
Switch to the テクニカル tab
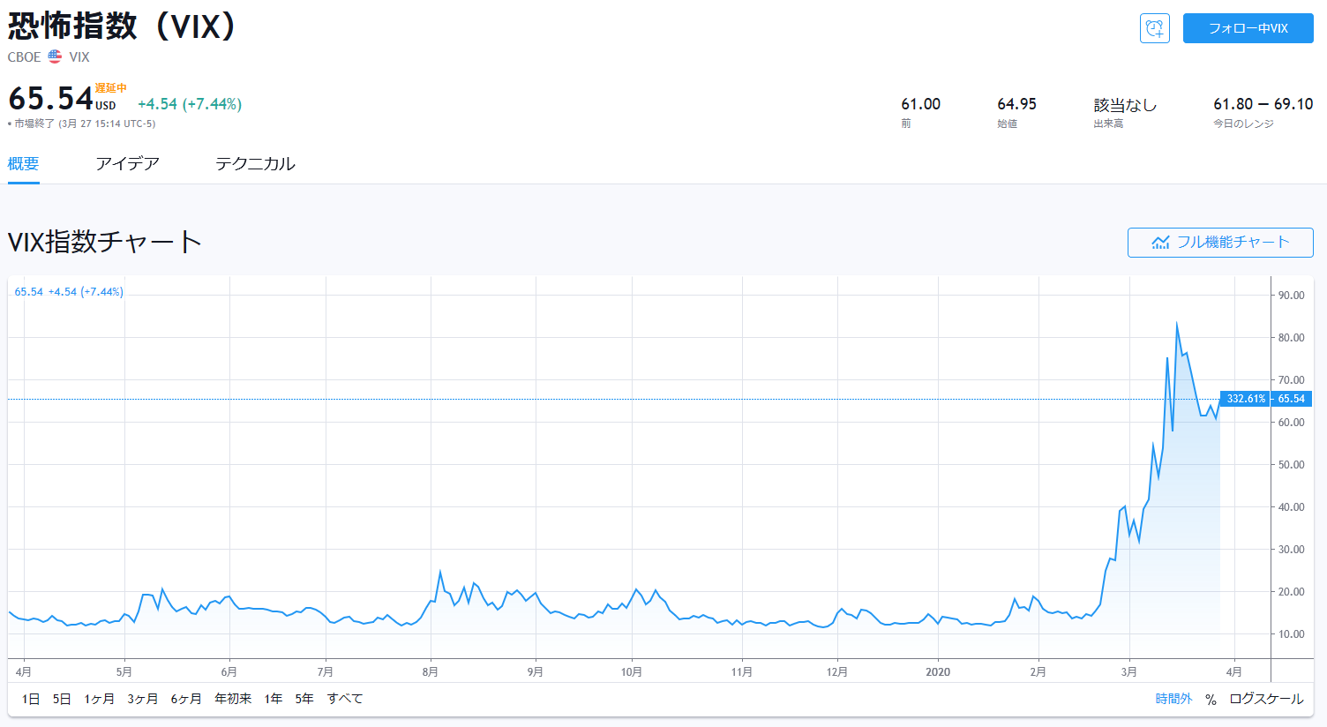click(x=255, y=164)
